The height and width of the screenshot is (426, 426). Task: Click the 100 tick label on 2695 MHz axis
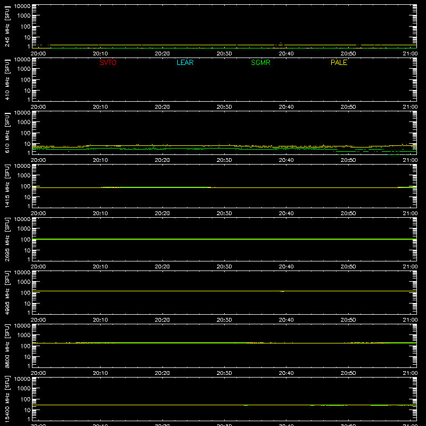point(26,240)
